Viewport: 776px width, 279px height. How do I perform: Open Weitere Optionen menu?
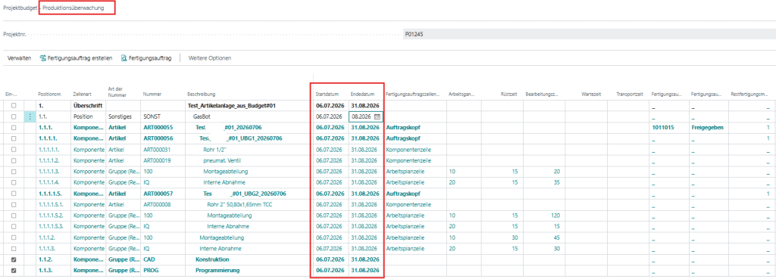tap(210, 58)
